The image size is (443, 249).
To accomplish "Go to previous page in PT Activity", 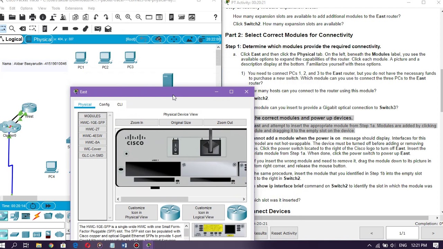I will click(371, 233).
